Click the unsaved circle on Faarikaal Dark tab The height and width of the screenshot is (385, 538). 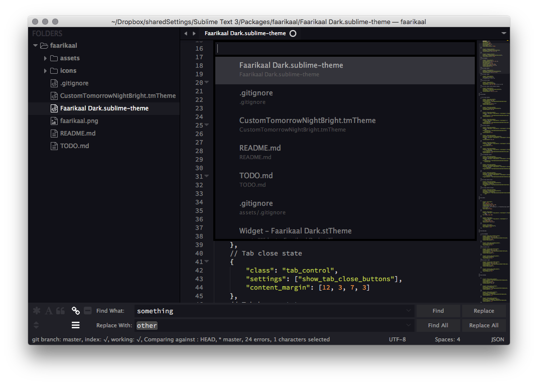293,33
